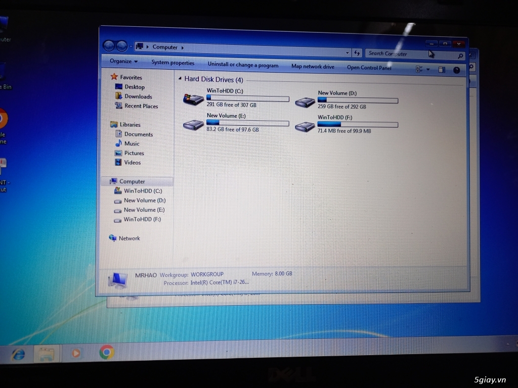Viewport: 518px width, 388px height.
Task: Open Internet Explorer from taskbar
Action: 18,354
